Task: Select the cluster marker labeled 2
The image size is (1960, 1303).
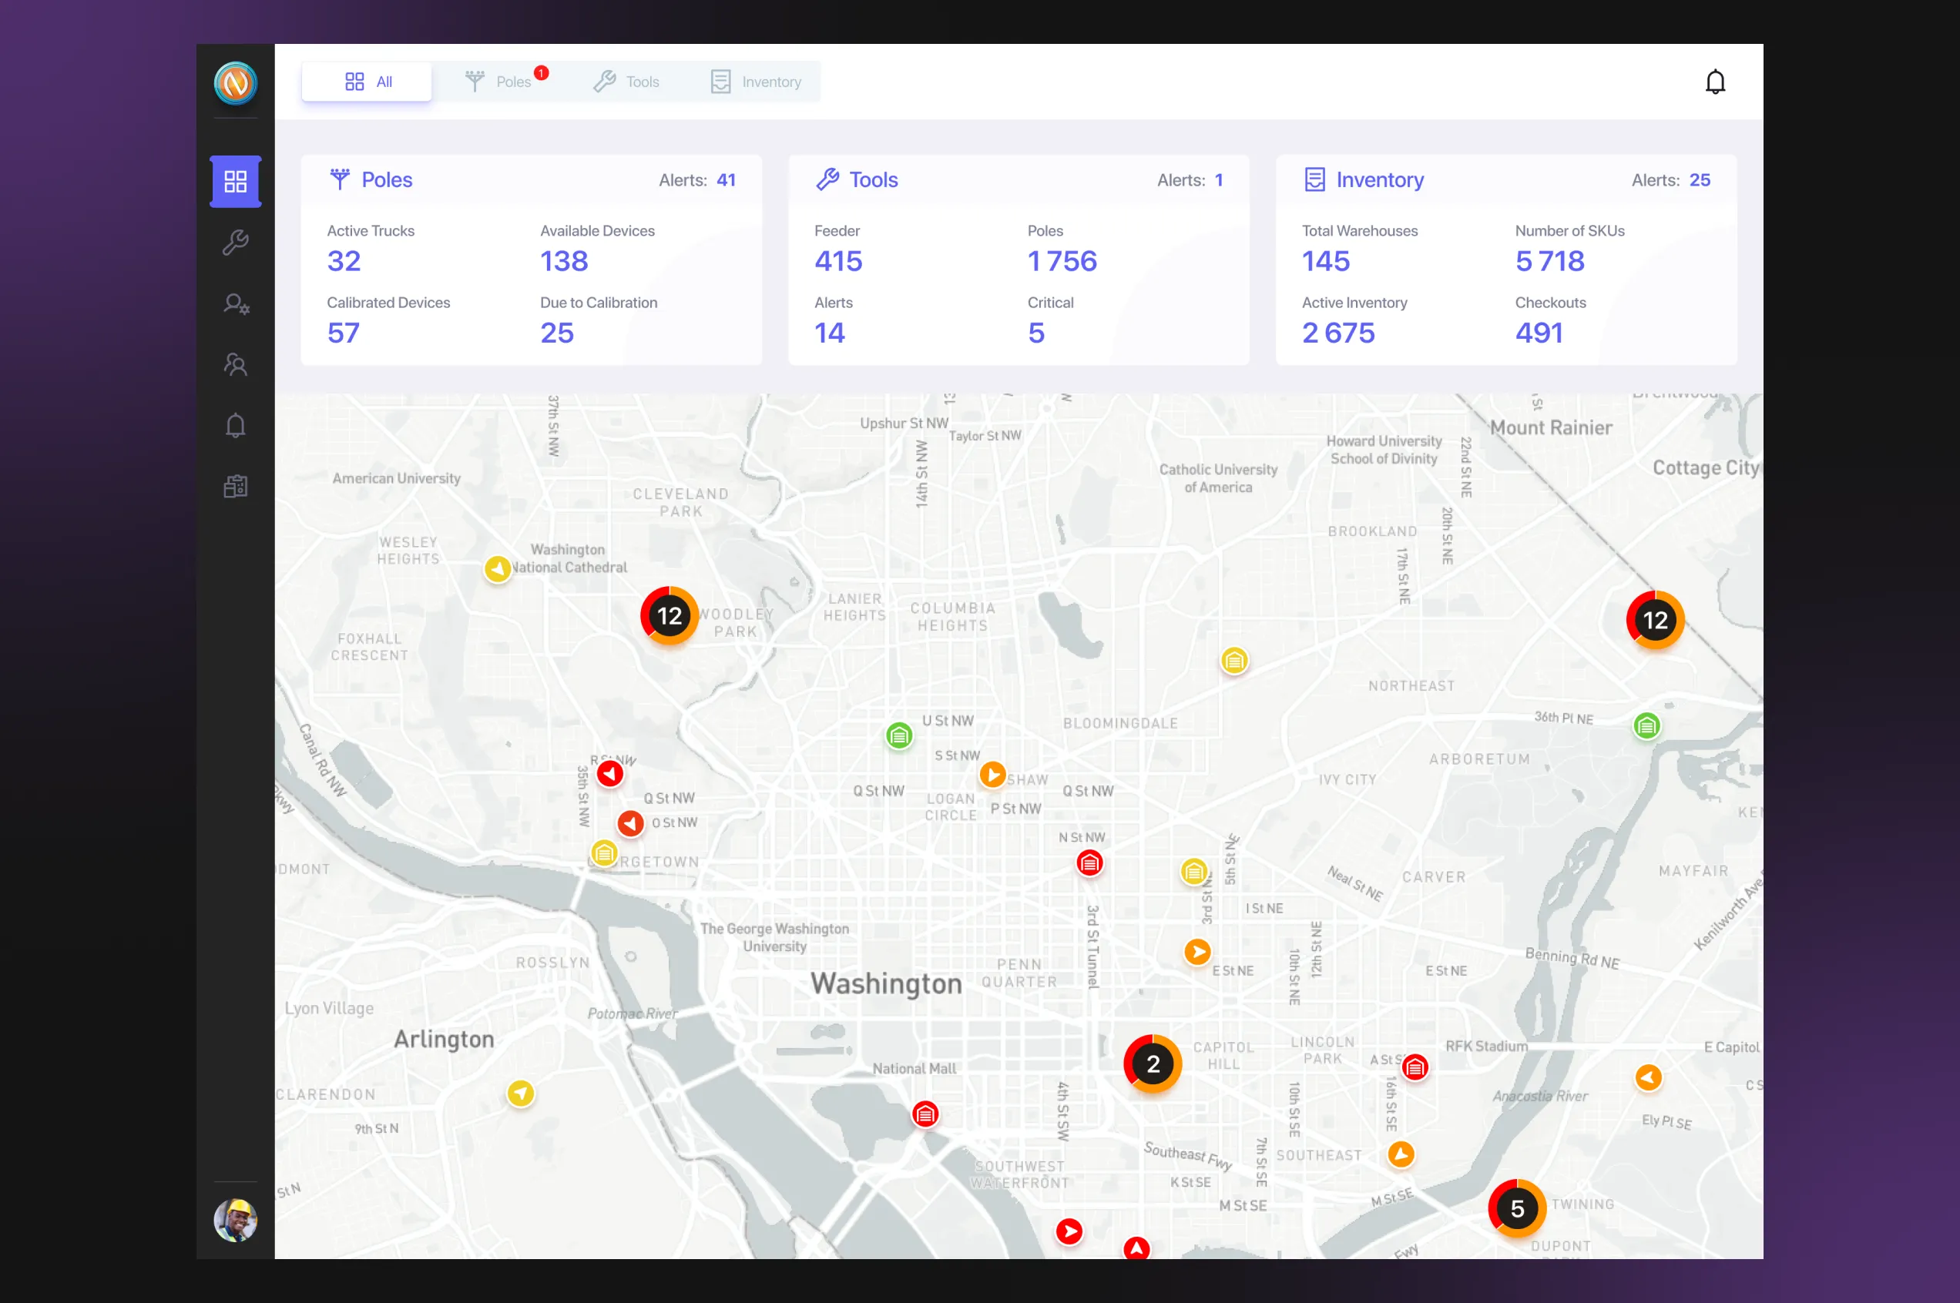Action: pos(1153,1064)
